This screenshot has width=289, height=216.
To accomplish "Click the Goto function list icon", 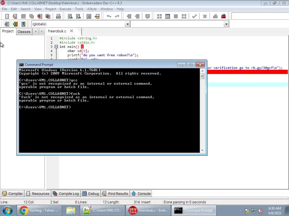I will tap(89, 16).
